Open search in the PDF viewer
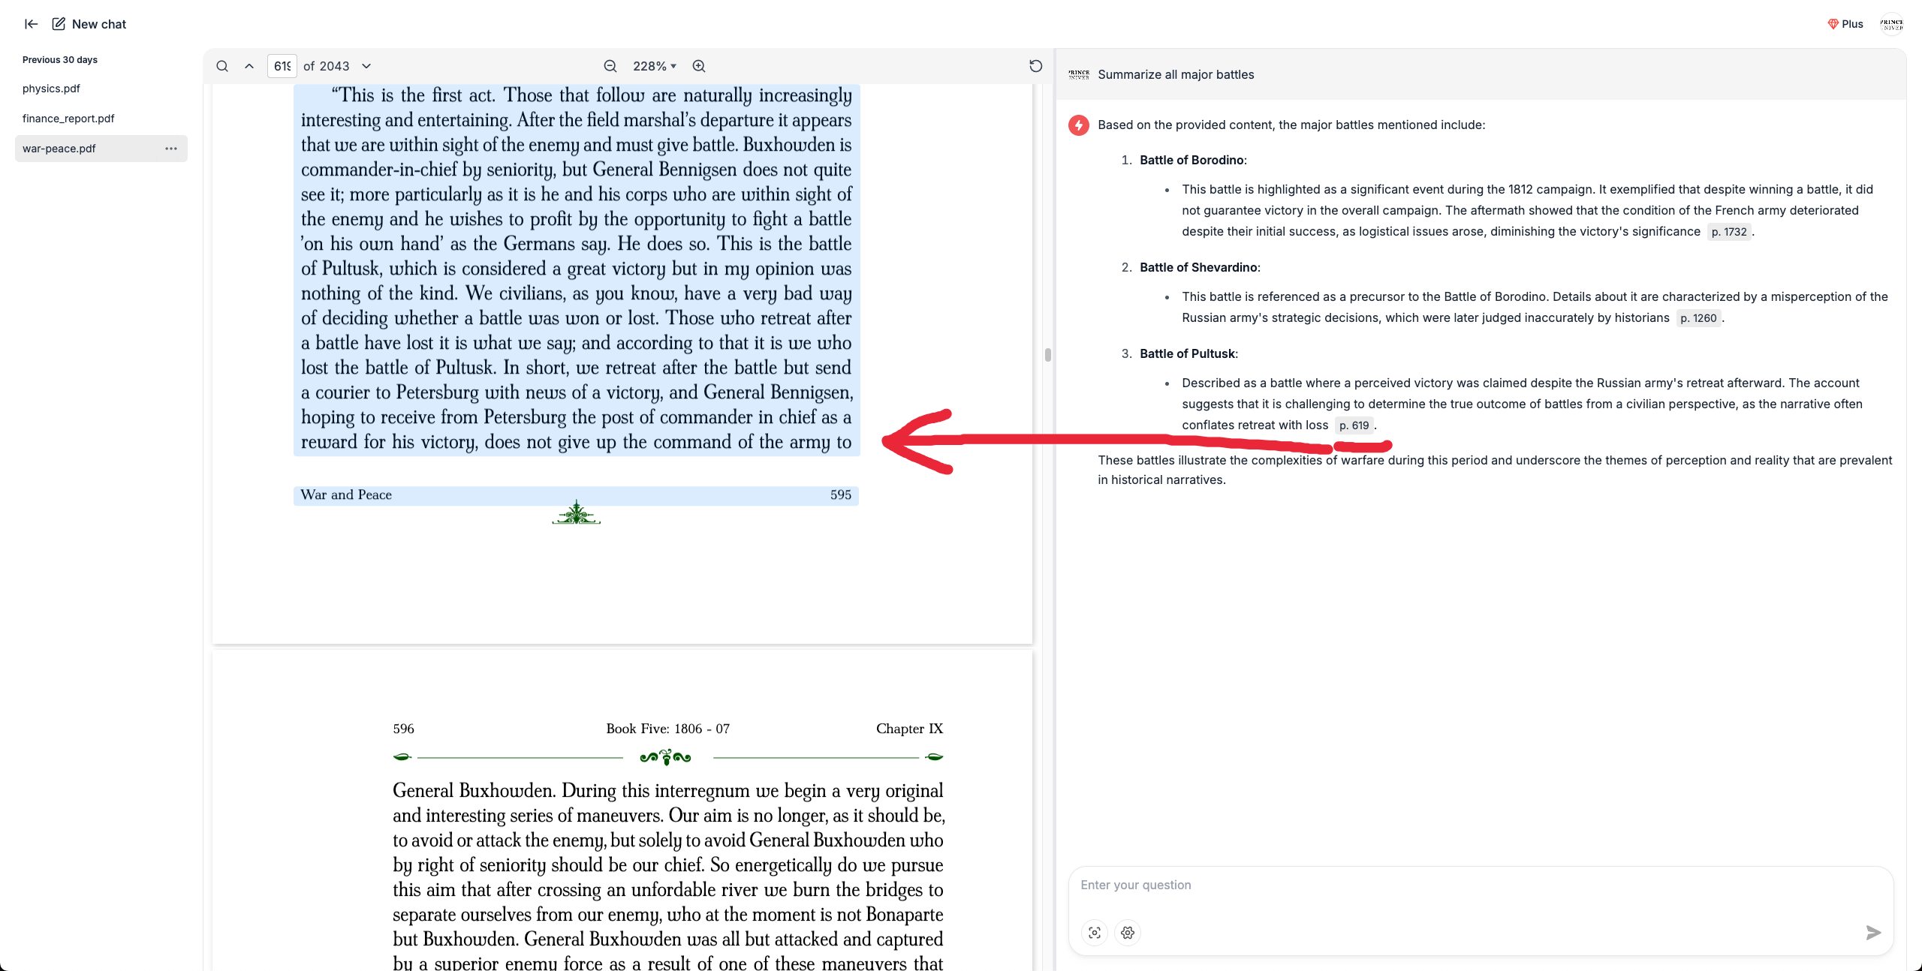 point(222,66)
